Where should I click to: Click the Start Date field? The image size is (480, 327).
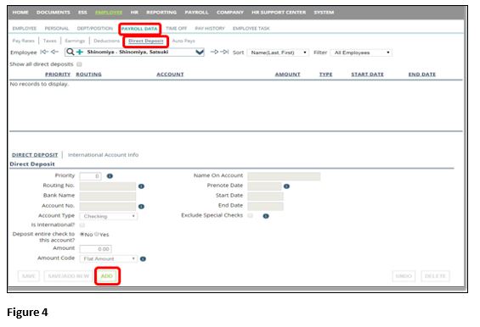[x=265, y=196]
